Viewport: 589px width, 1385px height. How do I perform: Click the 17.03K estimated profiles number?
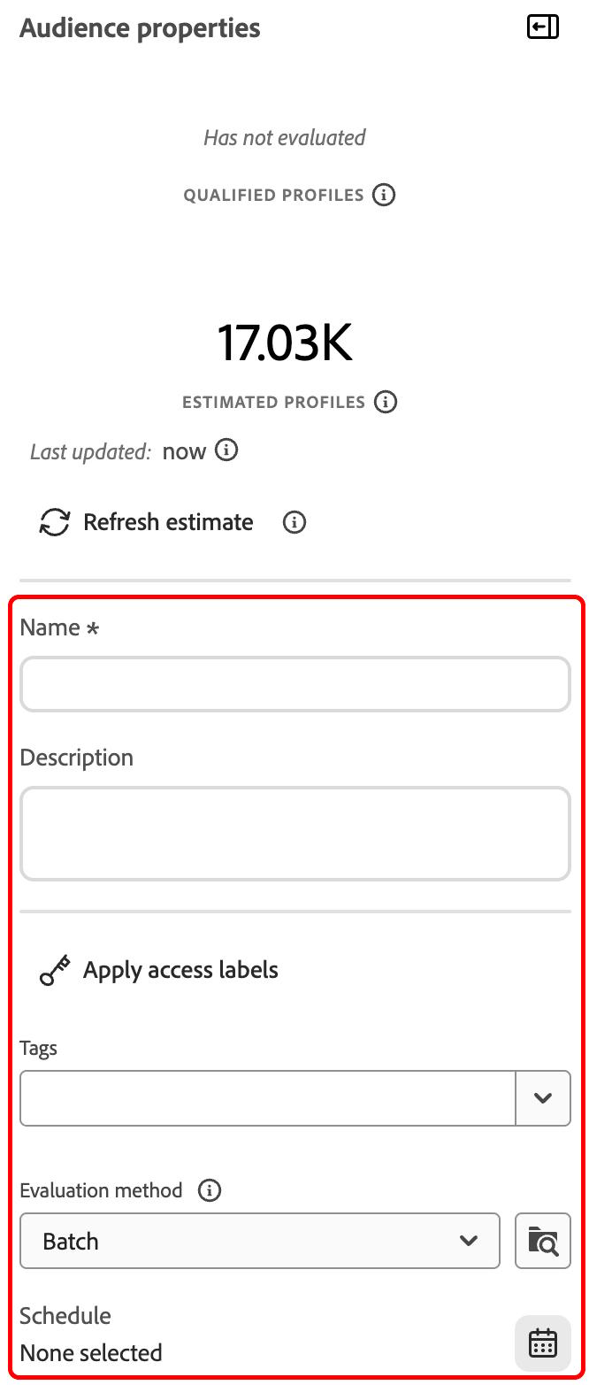pyautogui.click(x=285, y=342)
